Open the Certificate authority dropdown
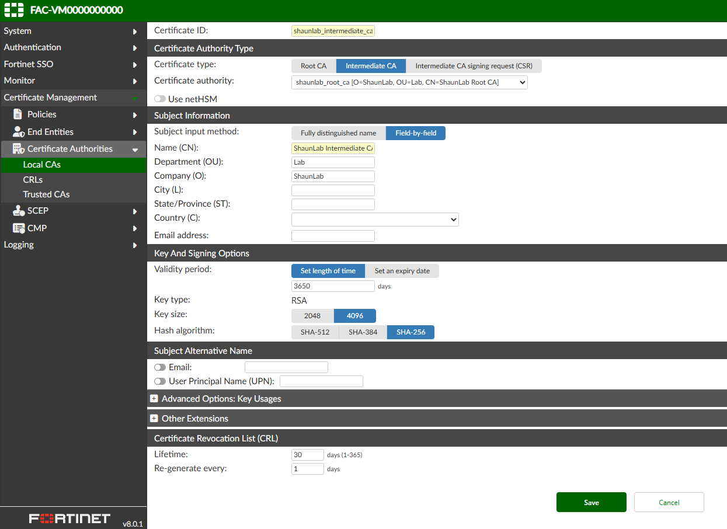Image resolution: width=727 pixels, height=529 pixels. (x=409, y=82)
